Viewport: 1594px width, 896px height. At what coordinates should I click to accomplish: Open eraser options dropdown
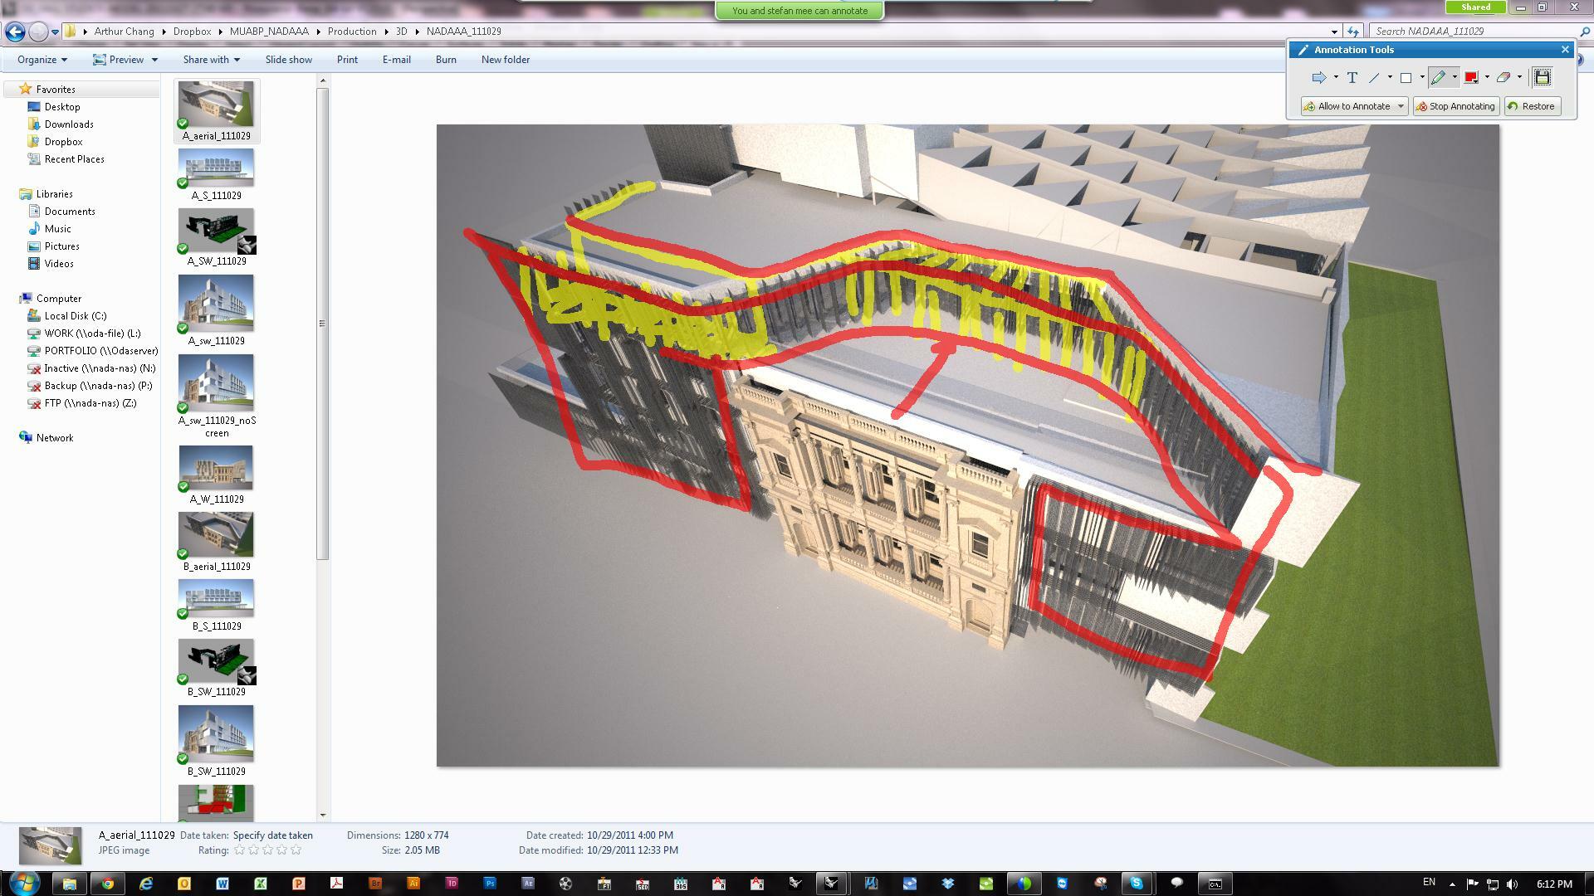point(1520,78)
